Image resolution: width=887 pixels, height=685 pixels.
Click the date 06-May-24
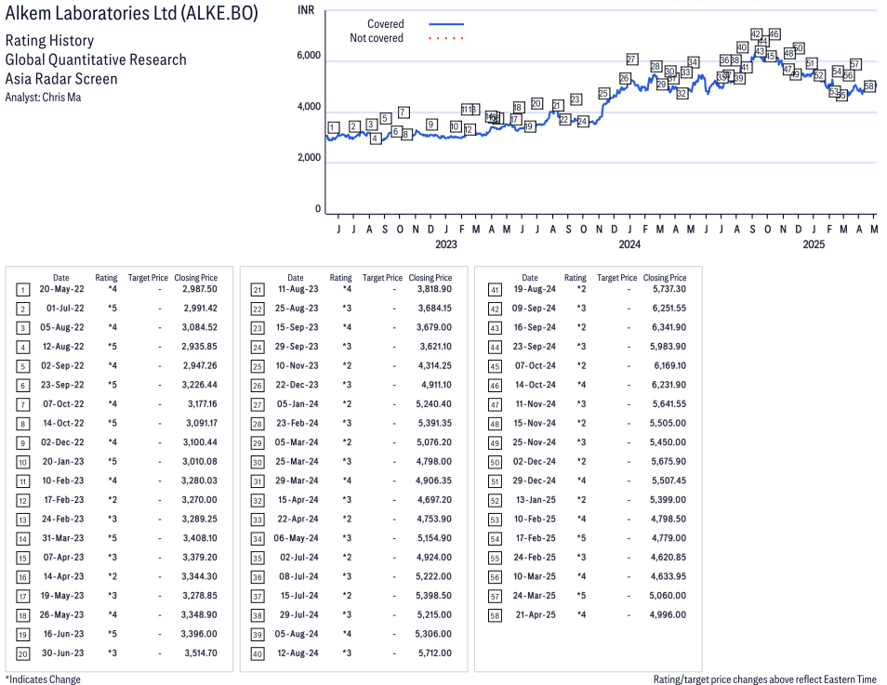[297, 538]
